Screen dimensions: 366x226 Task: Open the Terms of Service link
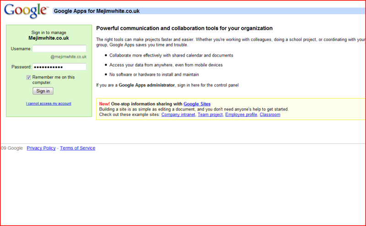(x=77, y=148)
